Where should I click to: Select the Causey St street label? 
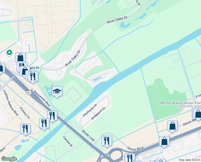68,141
